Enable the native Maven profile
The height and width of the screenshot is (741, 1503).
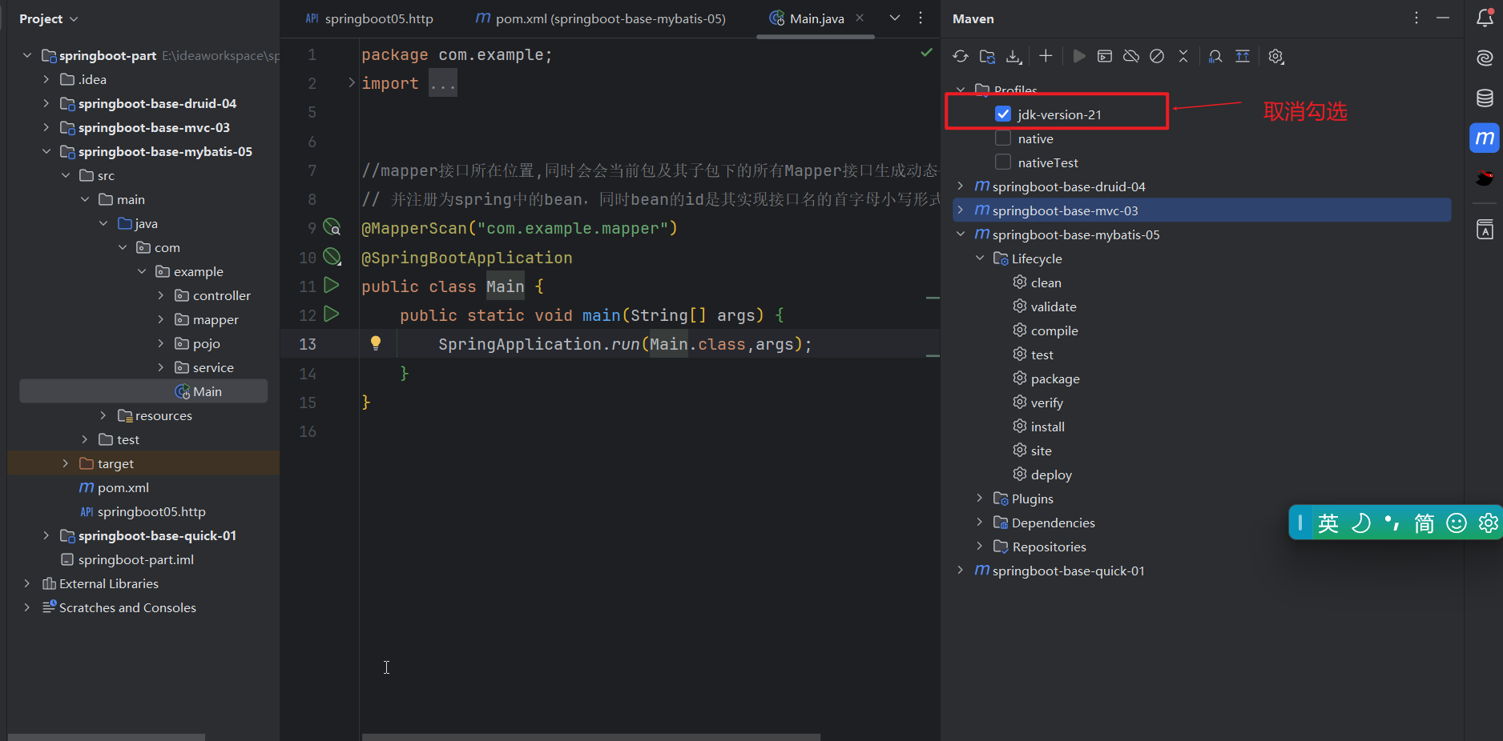(1002, 138)
